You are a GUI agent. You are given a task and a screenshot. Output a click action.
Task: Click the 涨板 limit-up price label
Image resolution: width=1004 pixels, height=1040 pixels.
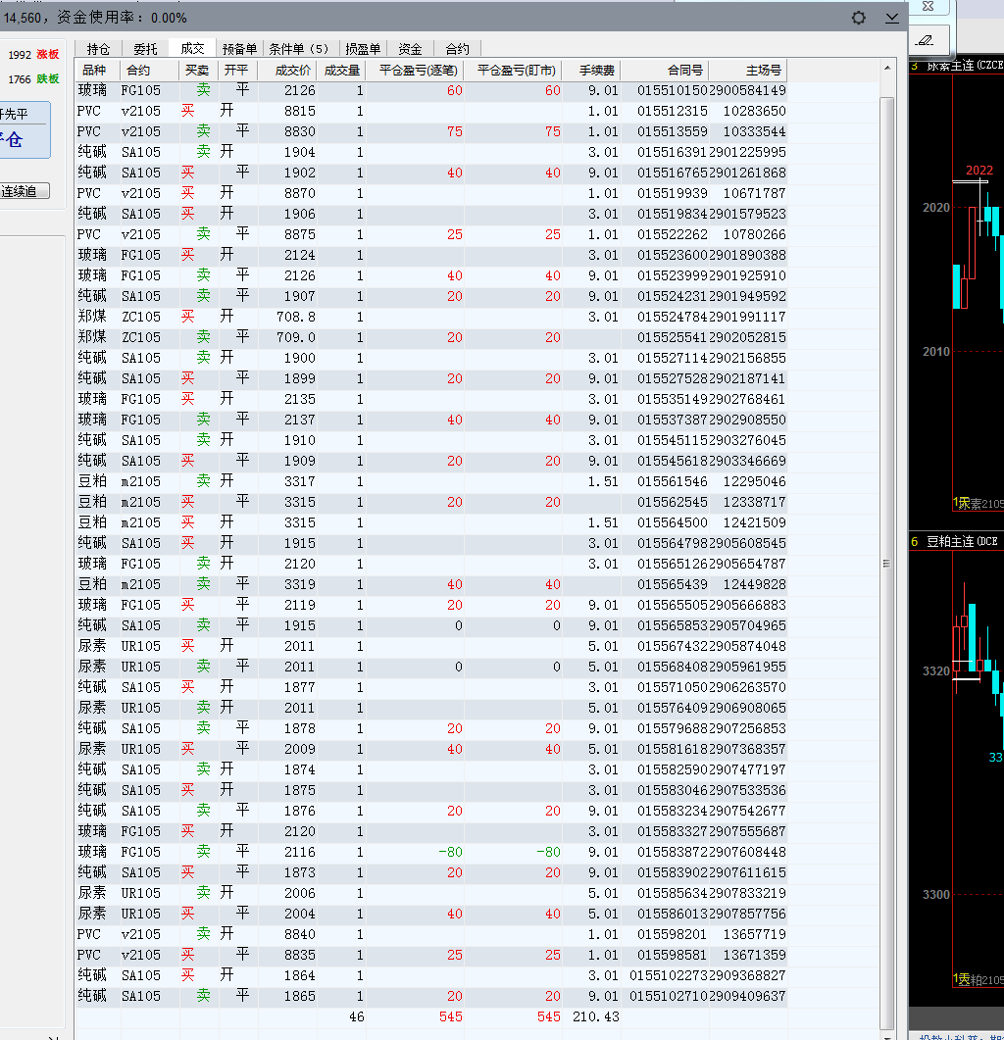coord(48,54)
